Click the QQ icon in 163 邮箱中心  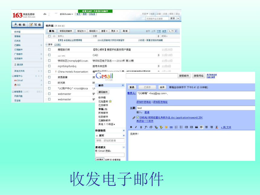pyautogui.click(x=15, y=85)
